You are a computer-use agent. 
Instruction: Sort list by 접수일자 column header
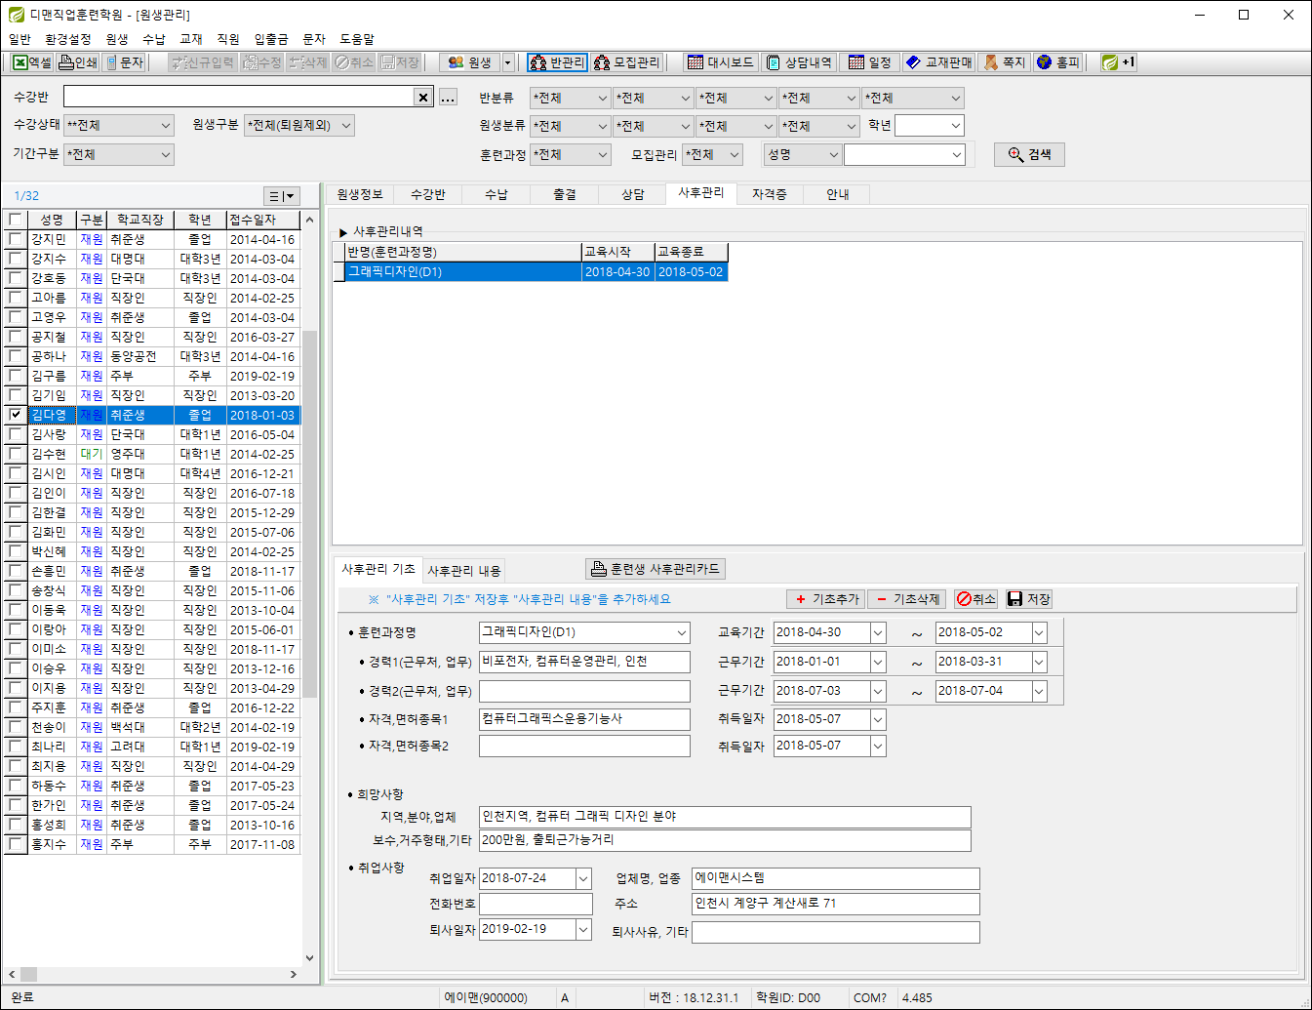coord(262,220)
